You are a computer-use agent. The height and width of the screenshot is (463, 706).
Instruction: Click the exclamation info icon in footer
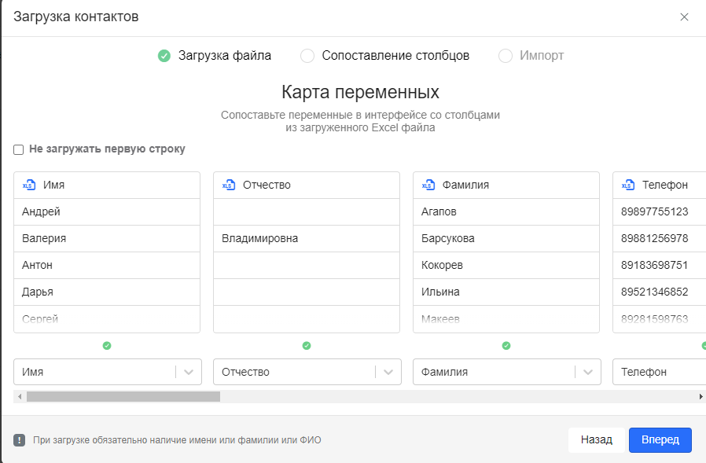point(20,440)
